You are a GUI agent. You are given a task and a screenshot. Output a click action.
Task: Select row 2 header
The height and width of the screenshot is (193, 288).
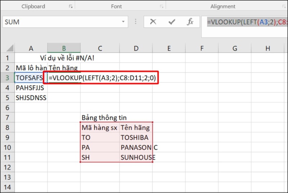(7, 68)
